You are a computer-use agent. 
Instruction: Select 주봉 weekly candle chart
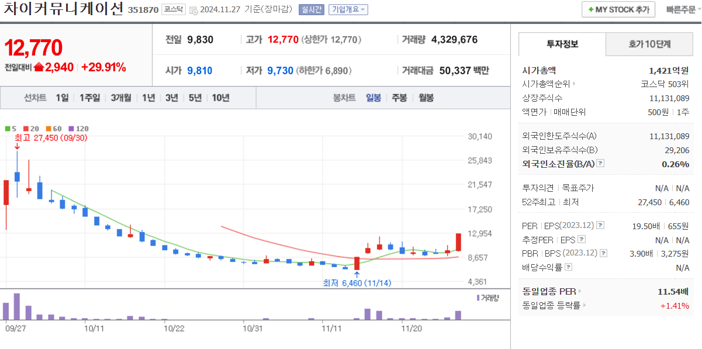pyautogui.click(x=399, y=98)
